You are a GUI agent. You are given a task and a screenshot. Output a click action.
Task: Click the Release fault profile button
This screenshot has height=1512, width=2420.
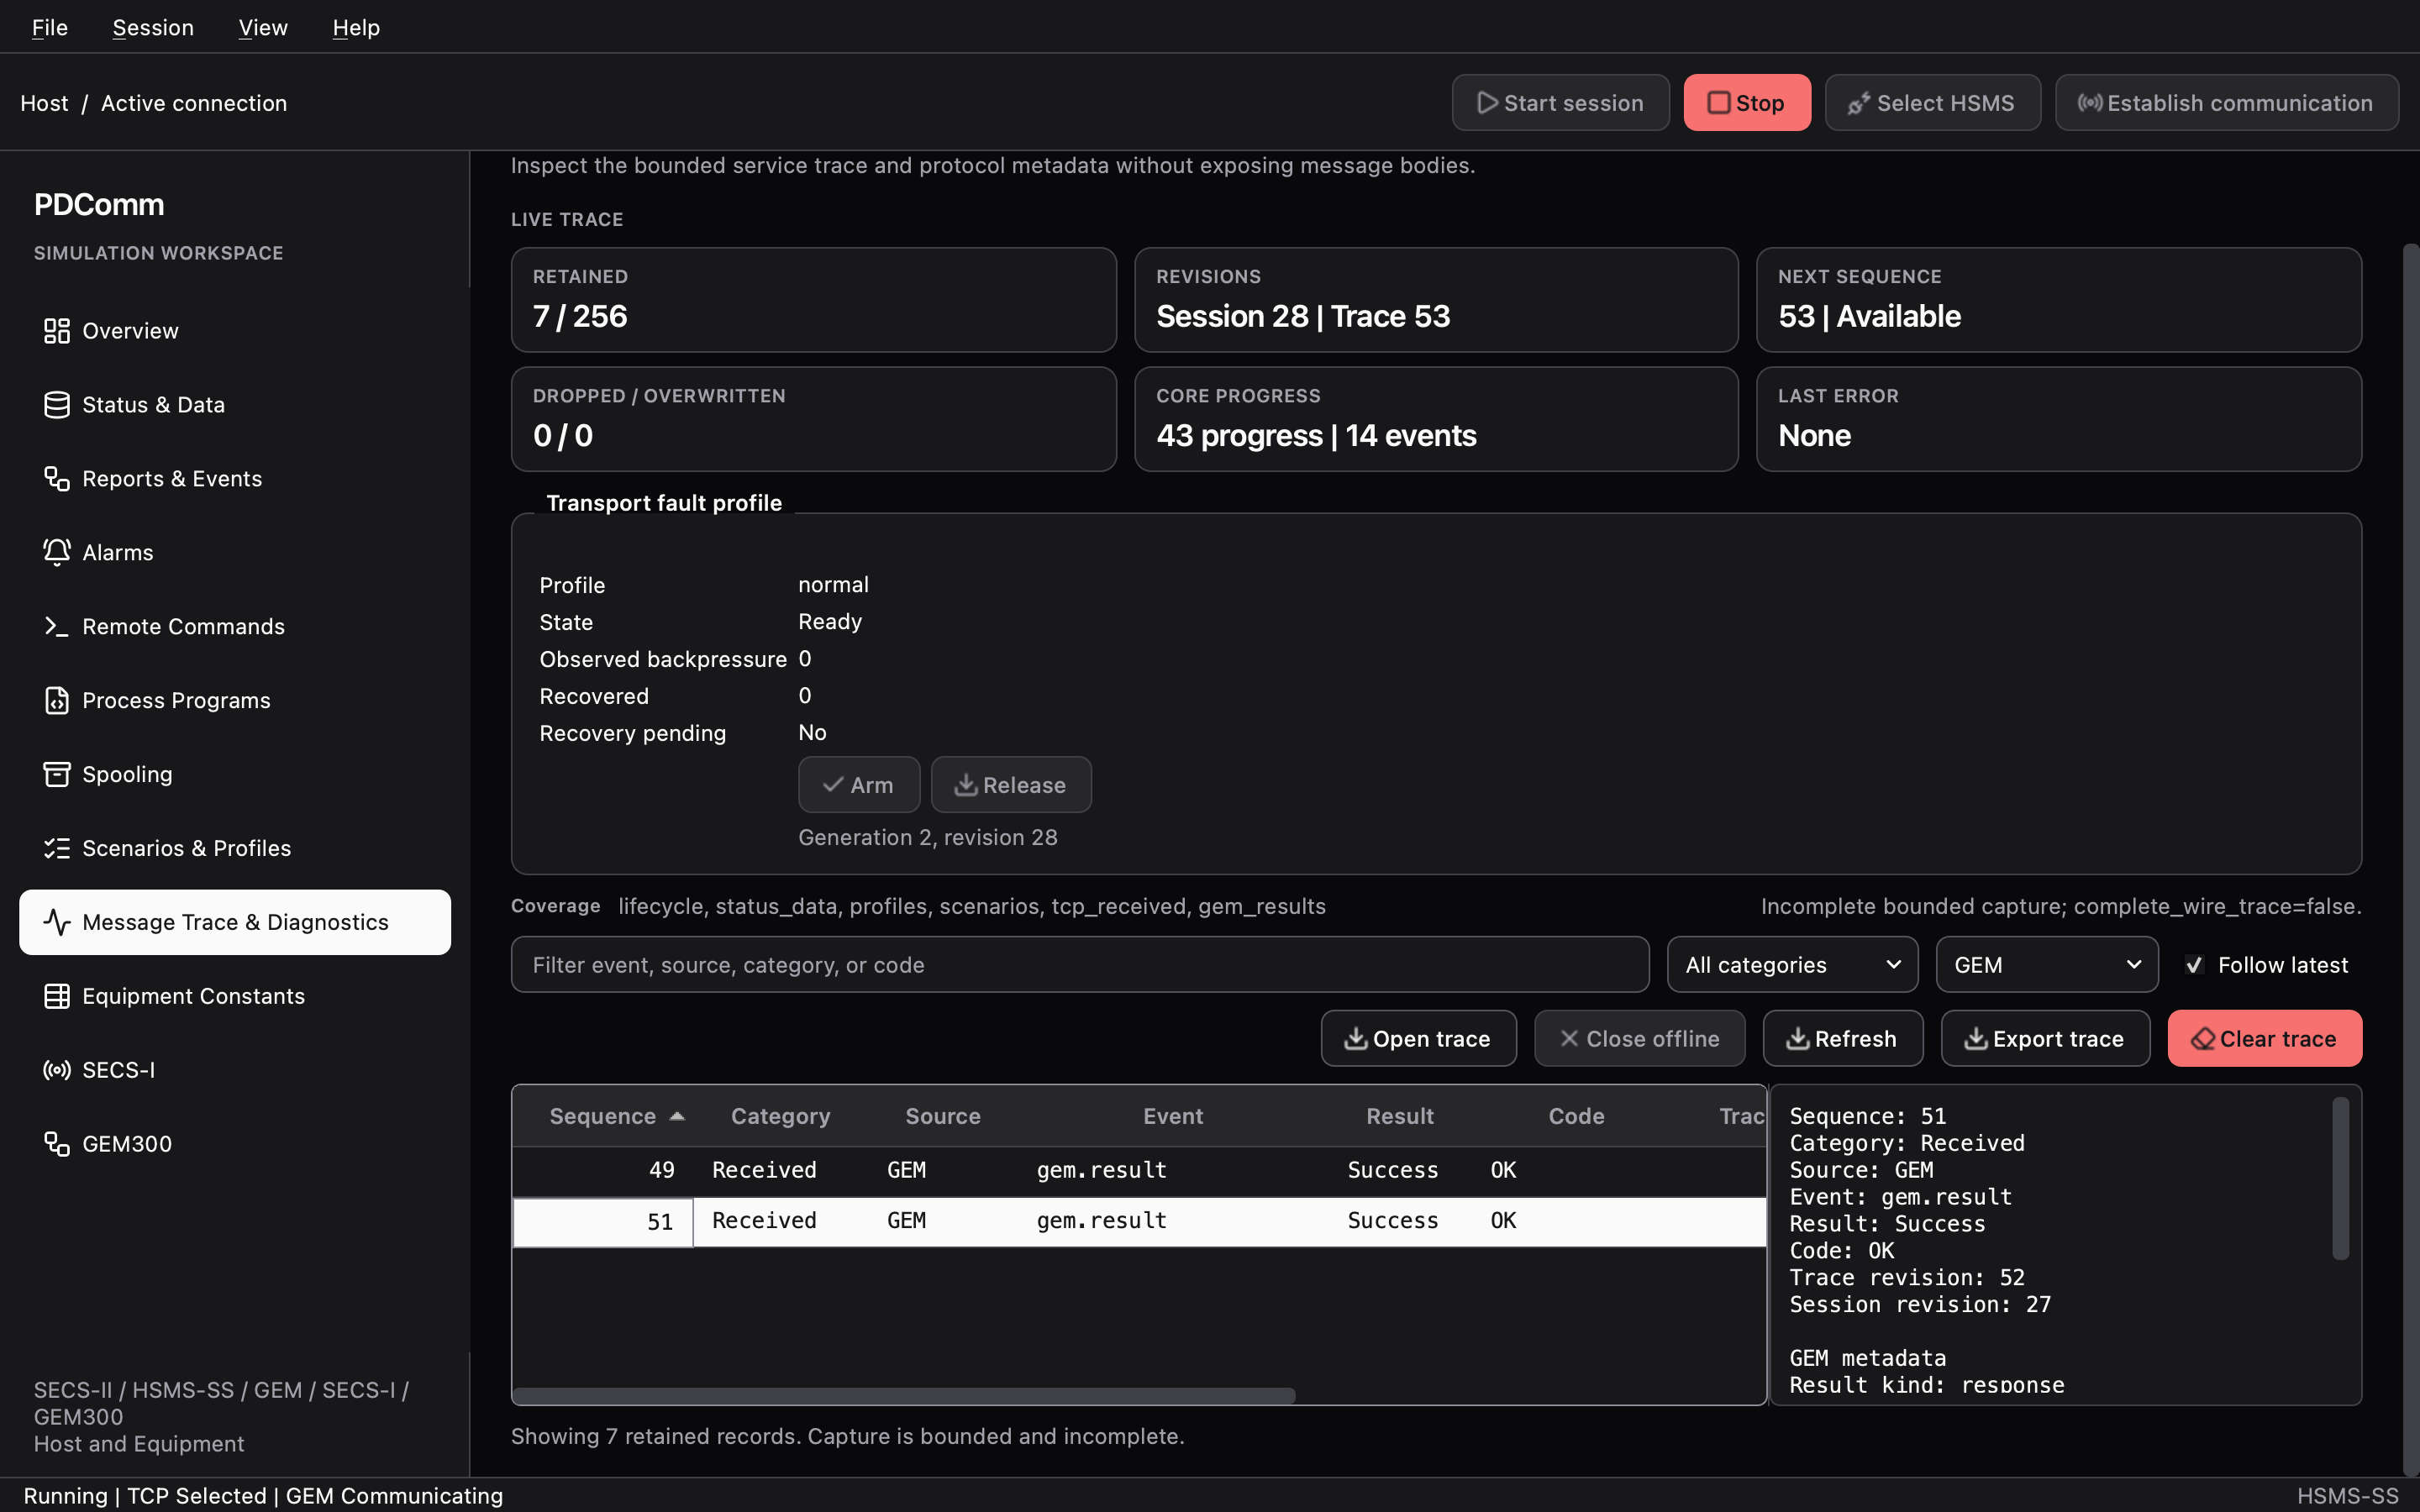(x=1011, y=785)
